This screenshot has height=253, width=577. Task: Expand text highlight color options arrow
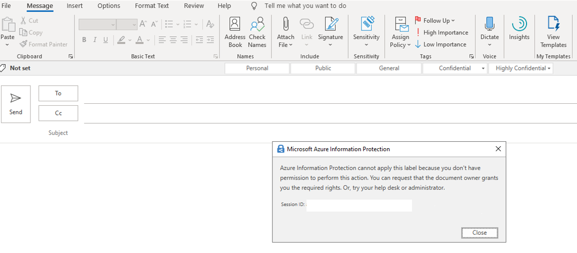(x=130, y=39)
